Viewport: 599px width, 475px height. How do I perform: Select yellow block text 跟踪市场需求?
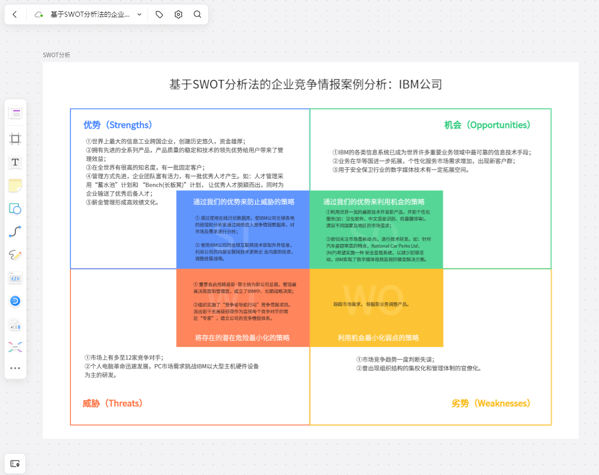(372, 304)
